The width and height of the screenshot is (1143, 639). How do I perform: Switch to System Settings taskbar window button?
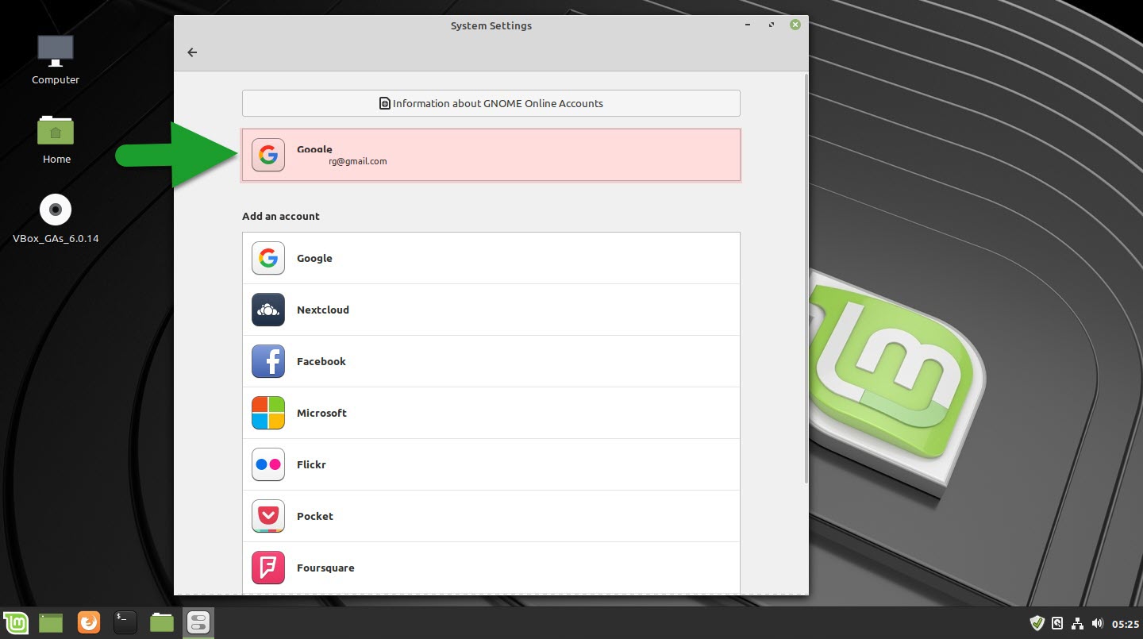198,622
